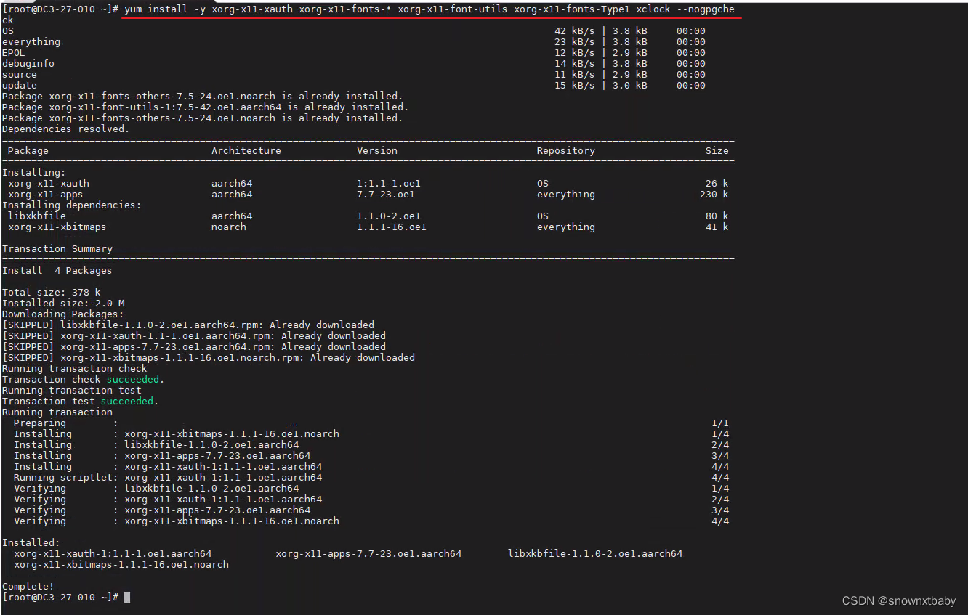Image resolution: width=968 pixels, height=615 pixels.
Task: Click the 'Repository' column header
Action: tap(566, 151)
